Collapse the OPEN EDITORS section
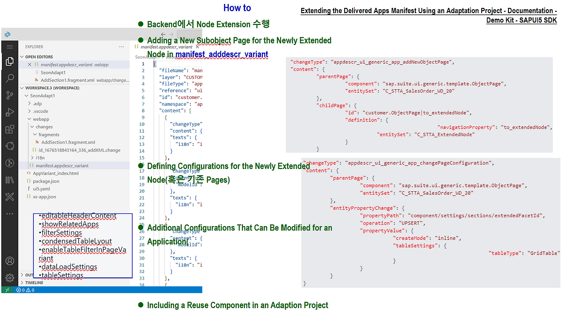 22,56
